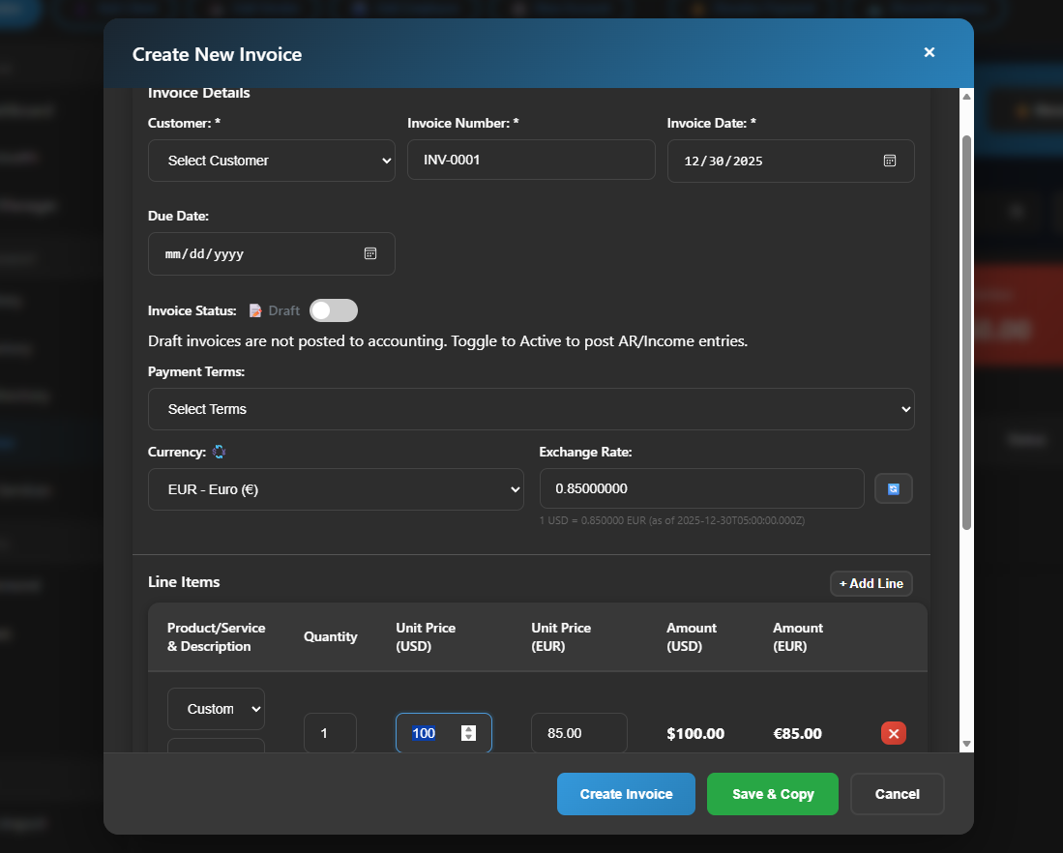Select the Invoice Number field
This screenshot has width=1063, height=853.
[531, 160]
